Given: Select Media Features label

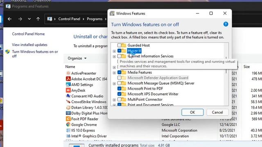Looking at the screenshot, I should tap(140, 72).
